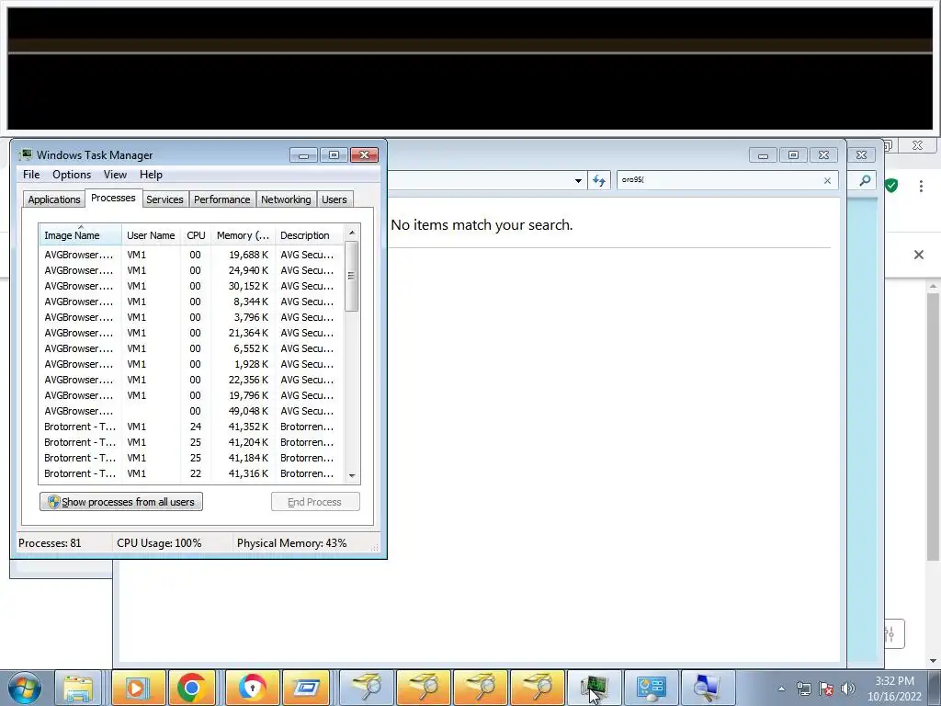
Task: Click the Physical Memory: 43% status entry
Action: (x=291, y=543)
